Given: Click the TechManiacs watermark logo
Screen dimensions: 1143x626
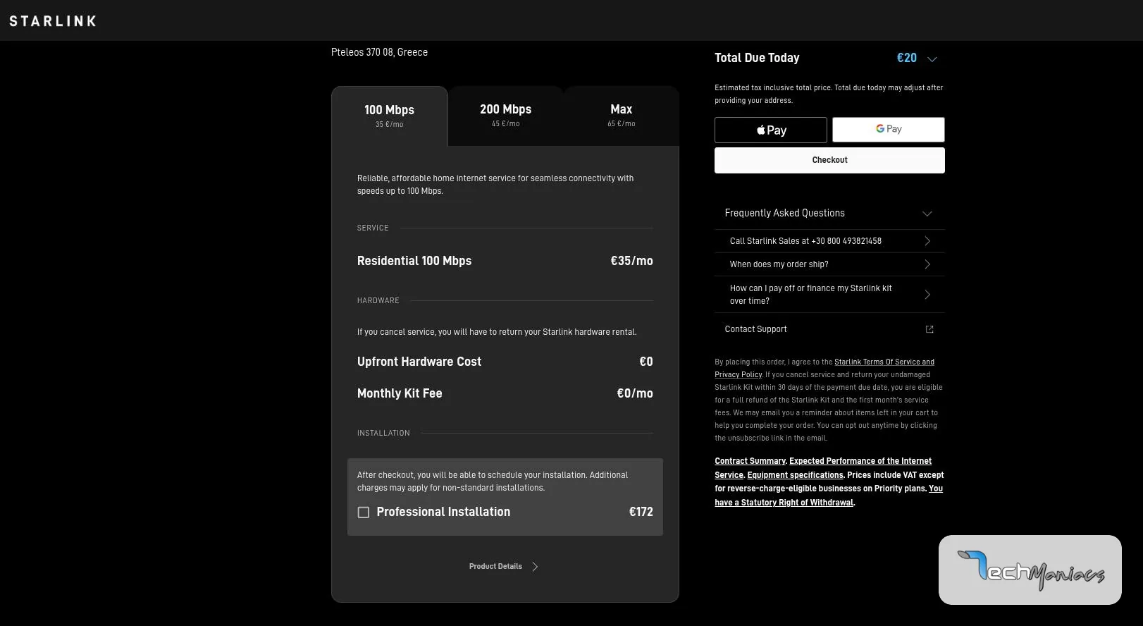Looking at the screenshot, I should click(x=1030, y=570).
